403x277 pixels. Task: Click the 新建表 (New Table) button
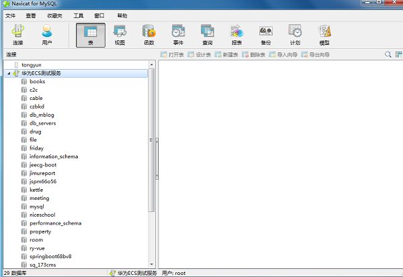pos(226,54)
